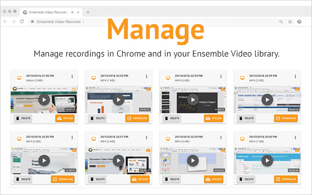312x195 pixels.
Task: Click the 'Webm (3 MB)' file info text
Action: 35,80
